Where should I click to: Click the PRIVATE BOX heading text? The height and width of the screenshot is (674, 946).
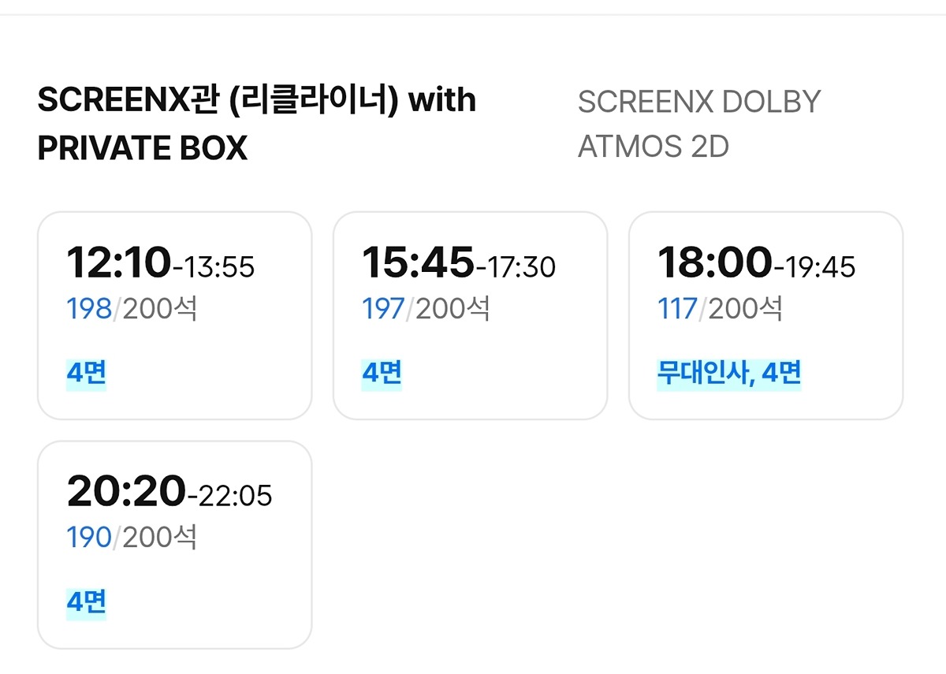[143, 148]
